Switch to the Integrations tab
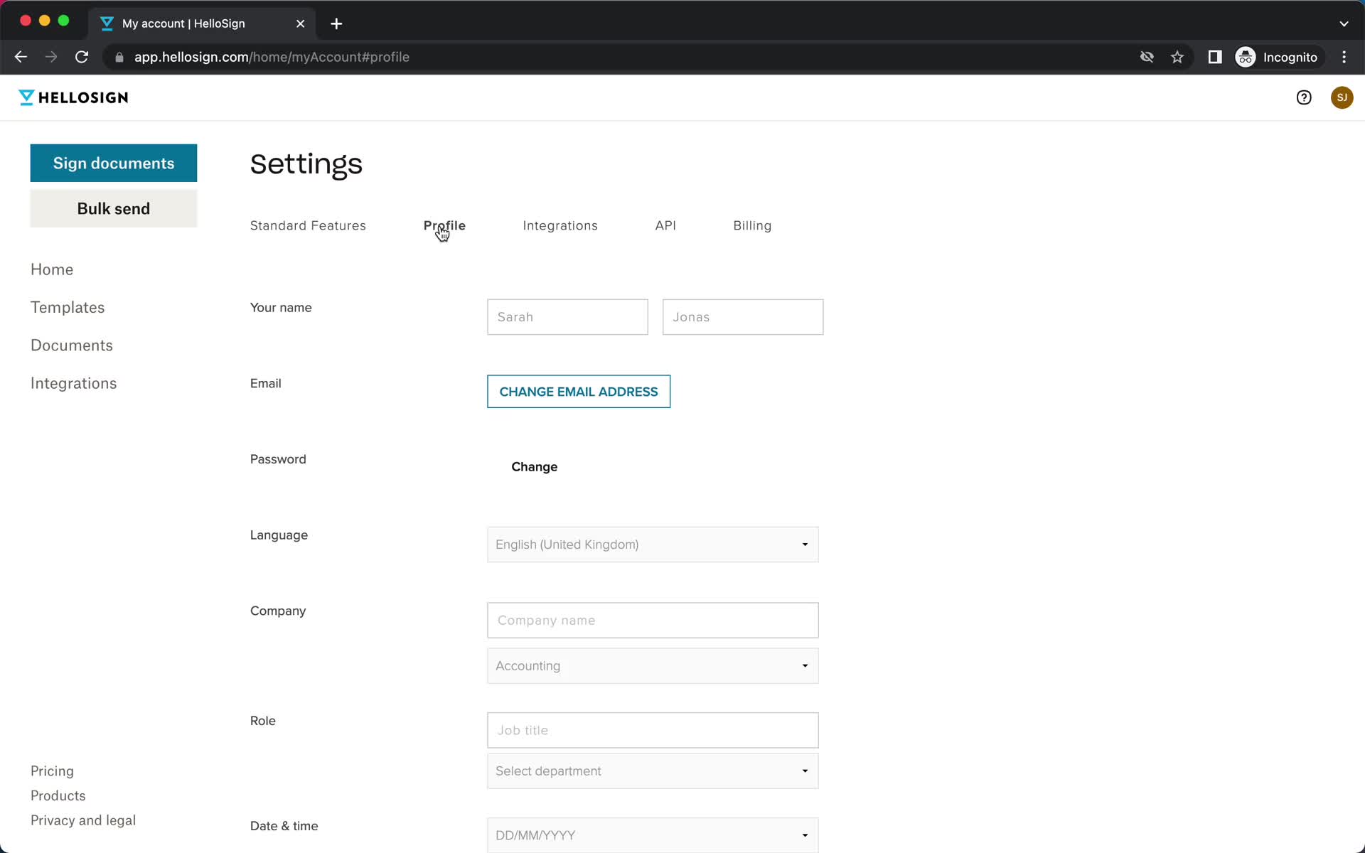Screen dimensions: 1365x853 coord(560,225)
